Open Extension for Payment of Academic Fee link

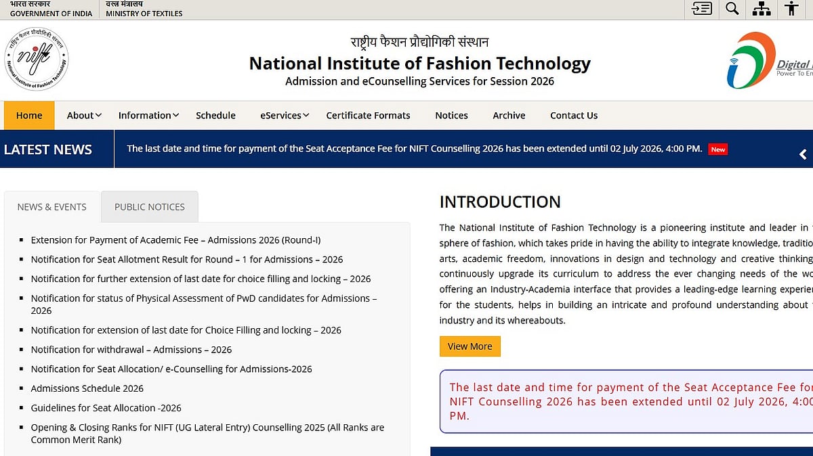(175, 240)
